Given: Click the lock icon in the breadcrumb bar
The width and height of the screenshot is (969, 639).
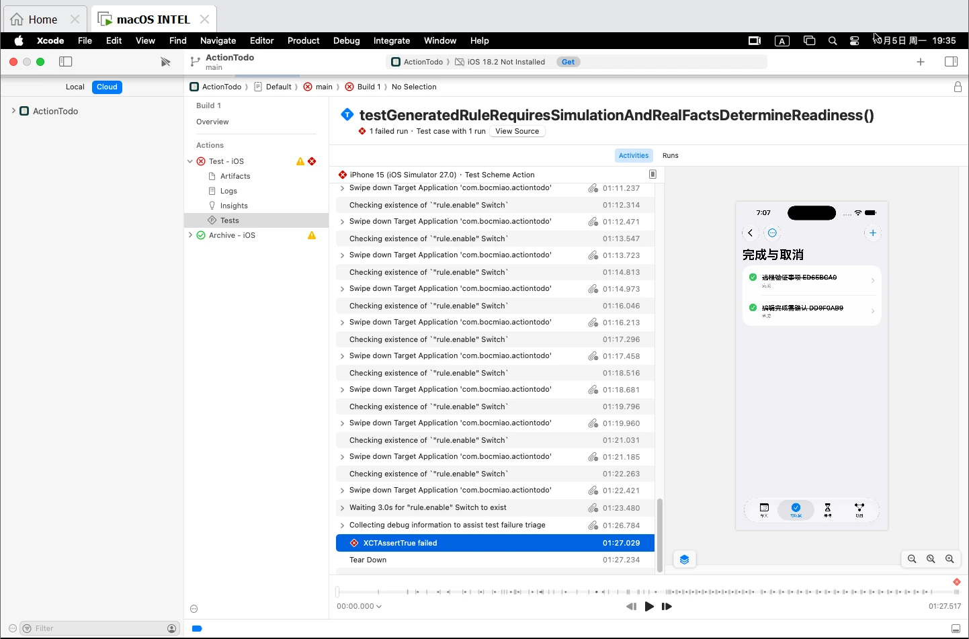Looking at the screenshot, I should point(958,87).
